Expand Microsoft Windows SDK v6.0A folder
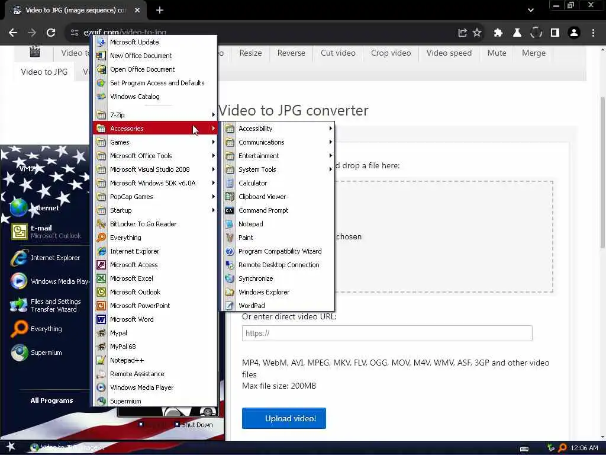Screen dimensions: 606x455 coord(155,183)
